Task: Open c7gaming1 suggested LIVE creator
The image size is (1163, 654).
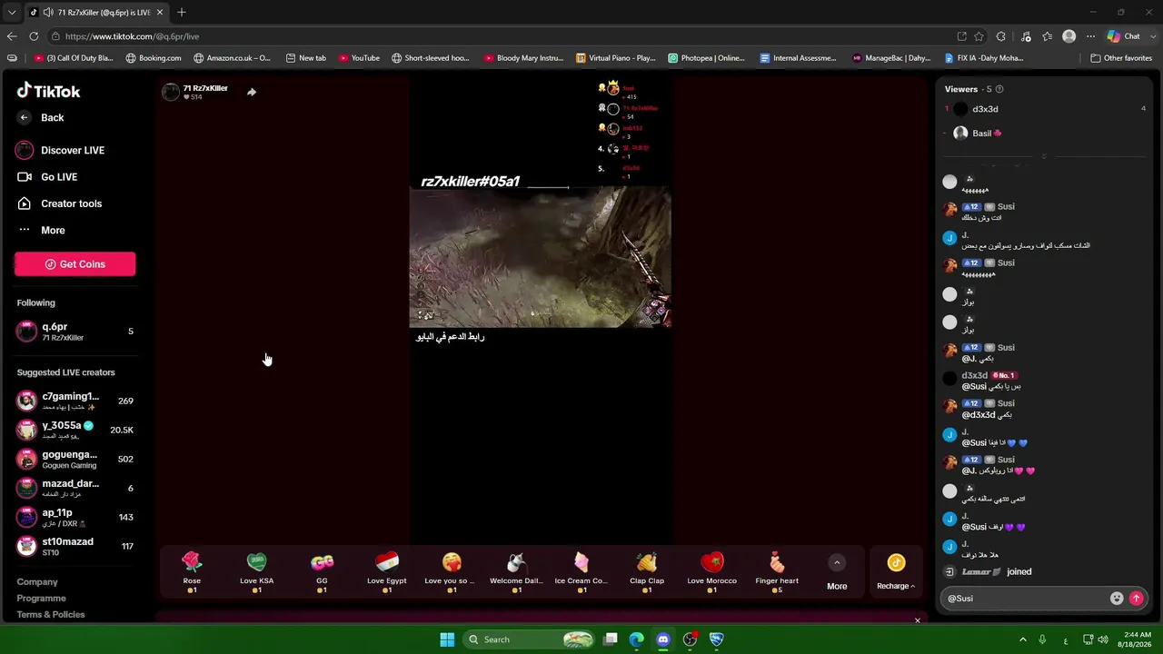Action: pyautogui.click(x=75, y=401)
